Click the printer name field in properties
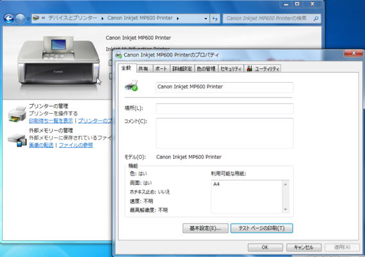365x257 pixels. click(224, 87)
